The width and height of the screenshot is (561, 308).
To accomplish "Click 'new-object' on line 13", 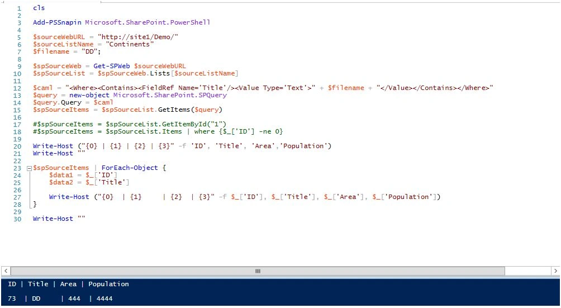I will tap(89, 95).
